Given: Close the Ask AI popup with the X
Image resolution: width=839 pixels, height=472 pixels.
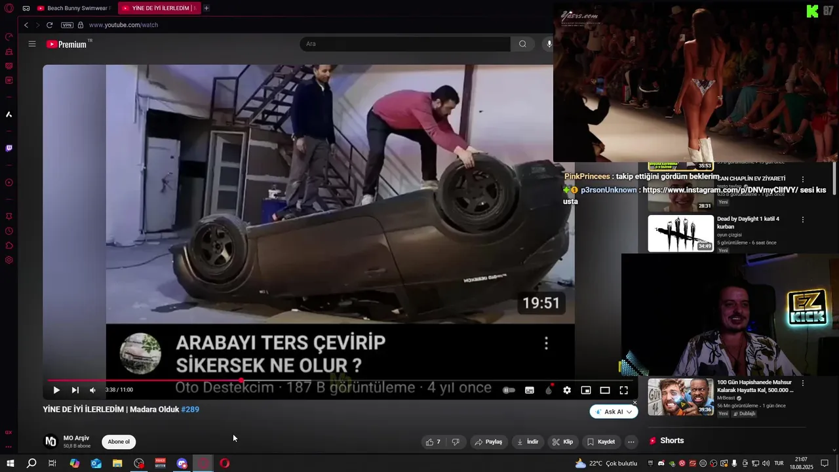Looking at the screenshot, I should tap(634, 403).
